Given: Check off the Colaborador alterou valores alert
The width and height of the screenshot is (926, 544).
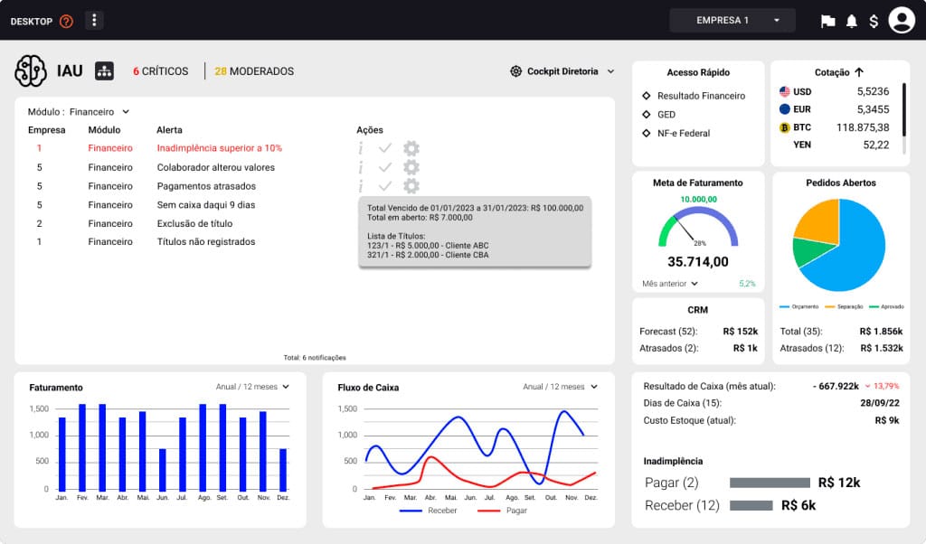Looking at the screenshot, I should pyautogui.click(x=384, y=166).
